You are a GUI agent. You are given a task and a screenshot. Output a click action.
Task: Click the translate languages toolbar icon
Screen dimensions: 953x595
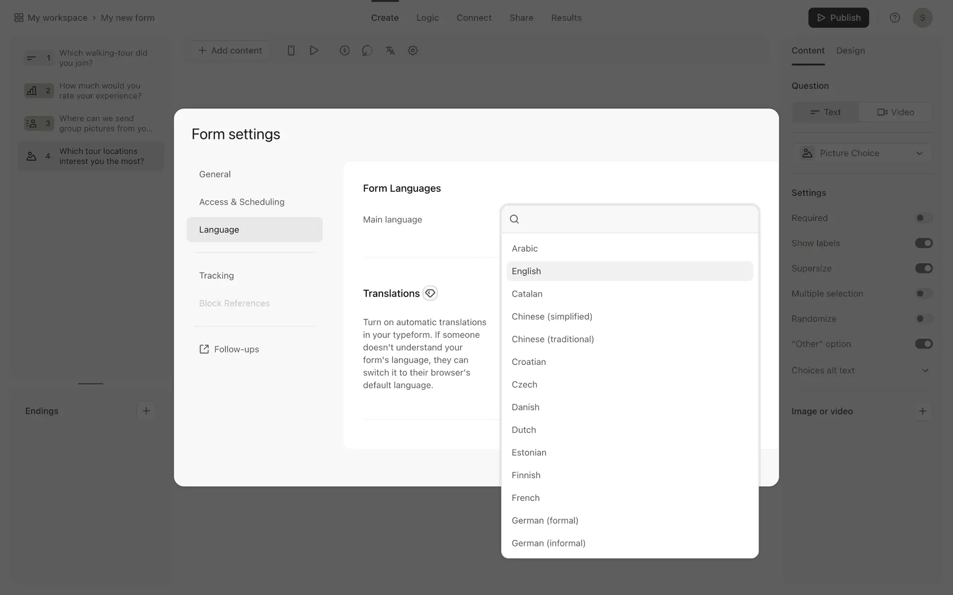pos(390,51)
